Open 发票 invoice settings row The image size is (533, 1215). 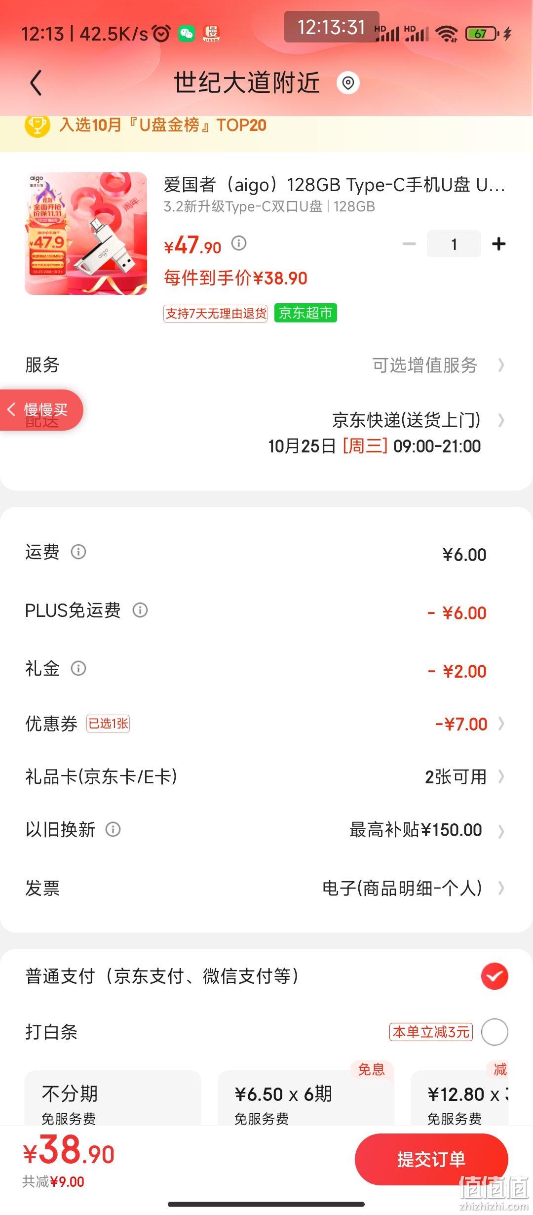tap(266, 888)
